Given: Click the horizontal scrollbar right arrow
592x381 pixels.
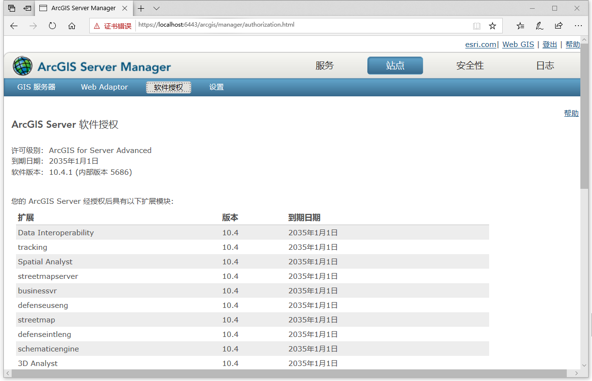Looking at the screenshot, I should pyautogui.click(x=577, y=374).
